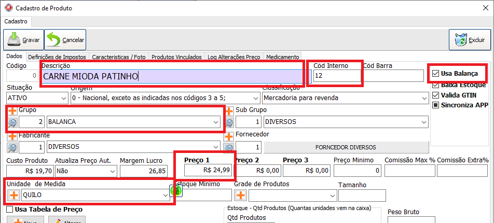Switch to the Definições de Impostos tab

point(57,57)
